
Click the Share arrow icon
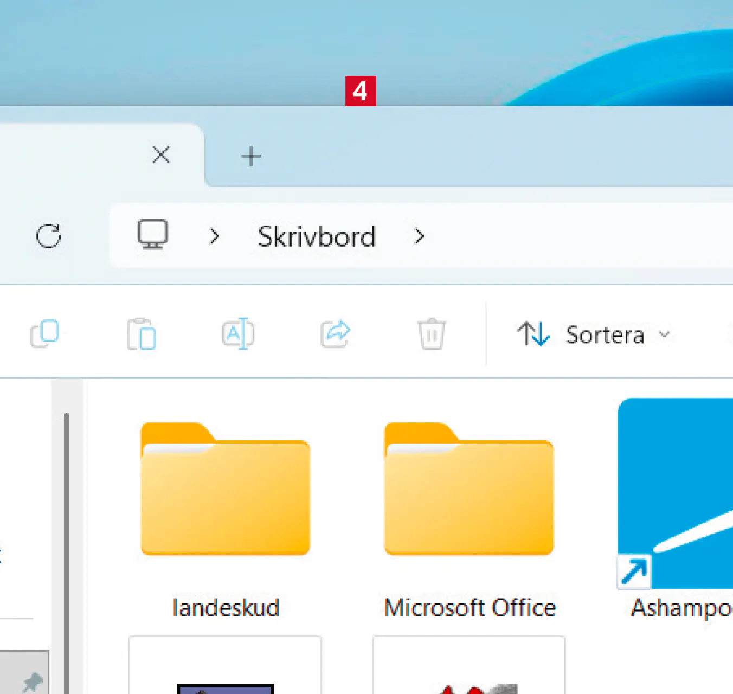335,334
